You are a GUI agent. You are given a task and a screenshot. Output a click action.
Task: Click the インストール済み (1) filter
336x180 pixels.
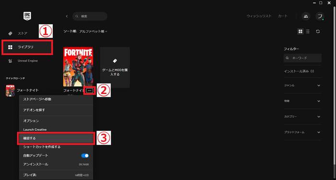[x=299, y=71]
